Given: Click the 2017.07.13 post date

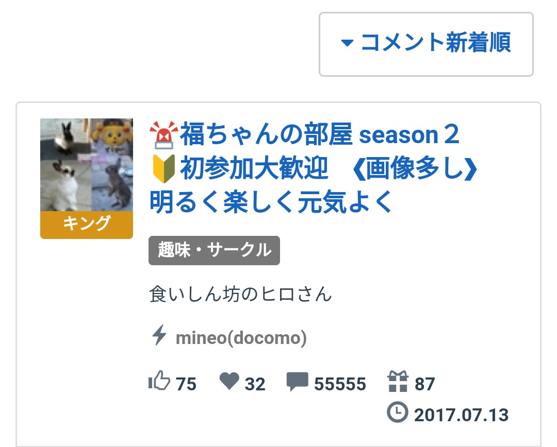Looking at the screenshot, I should pos(462,415).
